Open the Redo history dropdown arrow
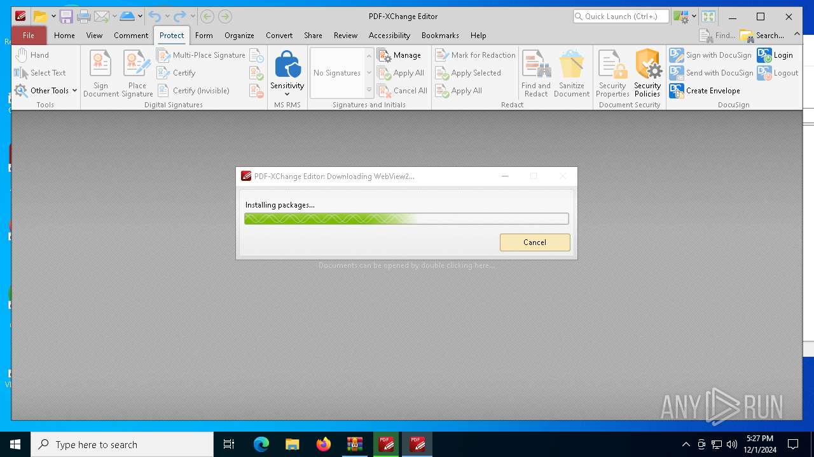This screenshot has width=814, height=457. click(x=193, y=17)
